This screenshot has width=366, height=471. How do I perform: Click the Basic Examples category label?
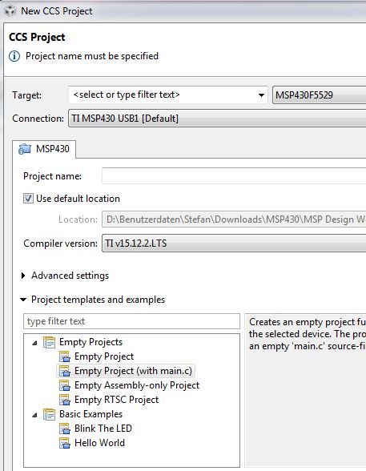90,414
